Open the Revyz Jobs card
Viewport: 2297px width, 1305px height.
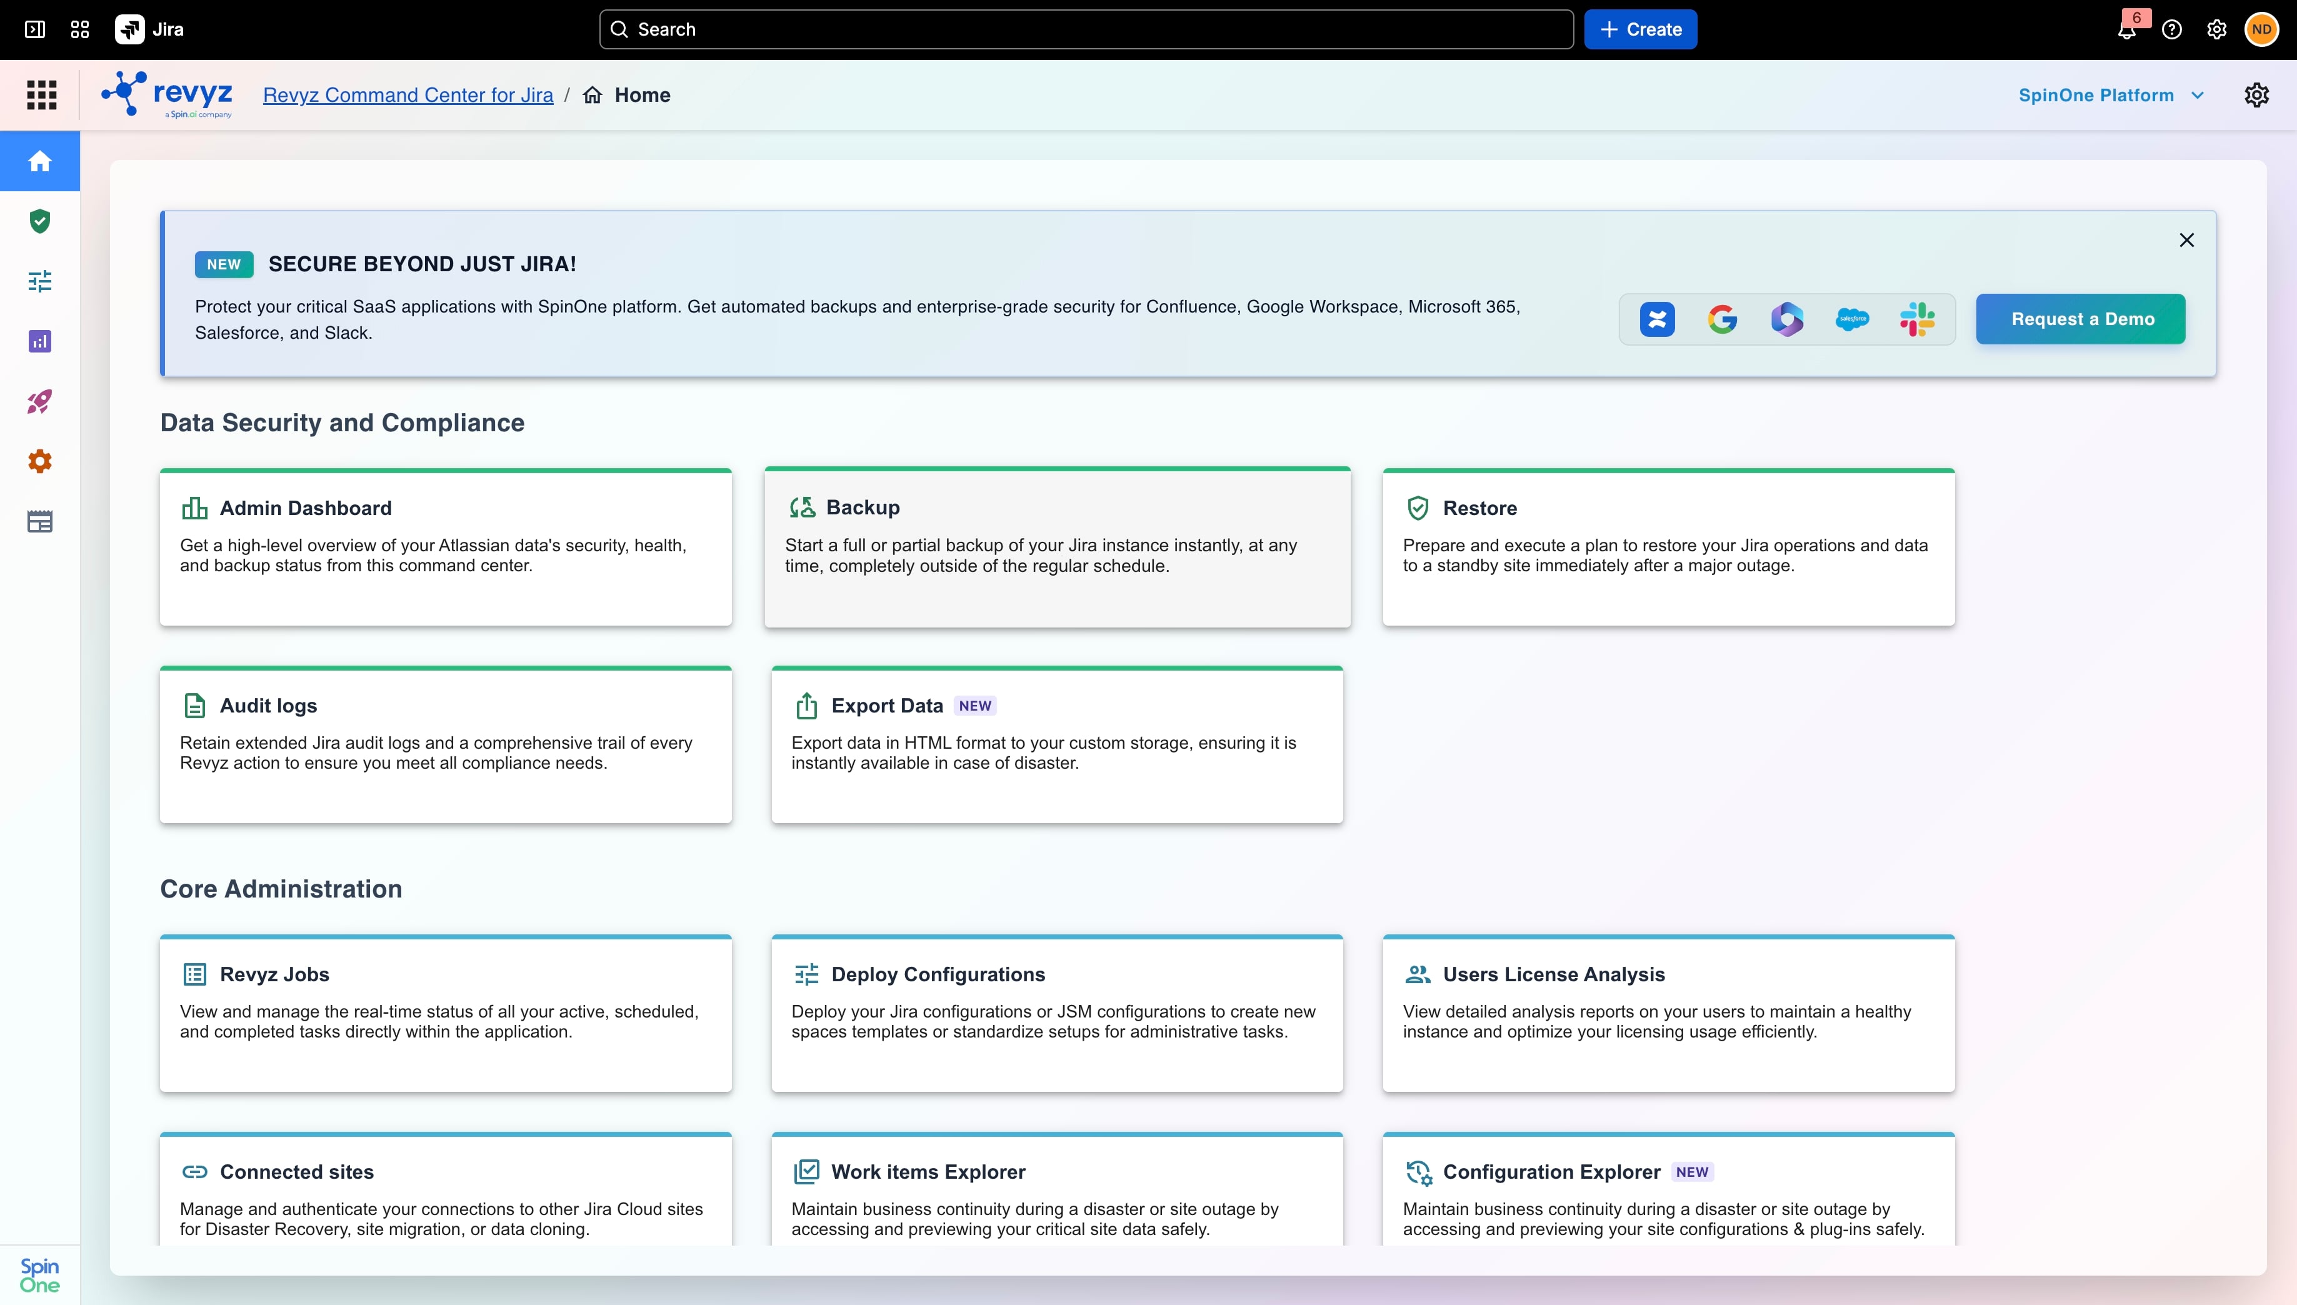coord(446,1014)
